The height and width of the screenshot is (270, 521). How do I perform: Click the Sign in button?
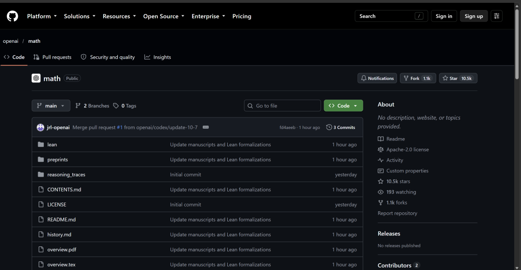point(444,16)
